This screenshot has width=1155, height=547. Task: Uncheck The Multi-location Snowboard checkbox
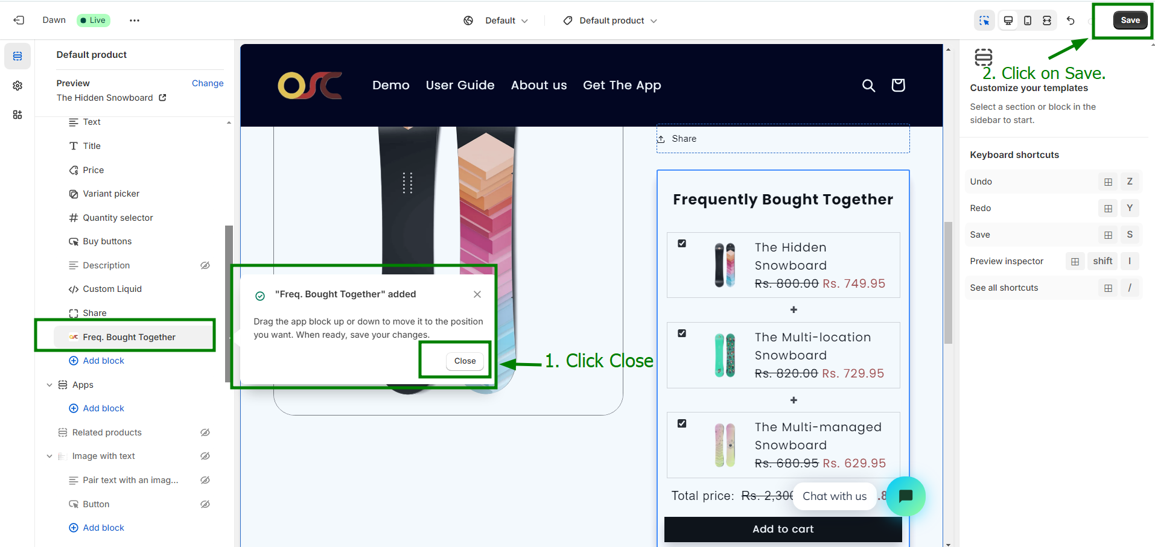click(x=682, y=334)
